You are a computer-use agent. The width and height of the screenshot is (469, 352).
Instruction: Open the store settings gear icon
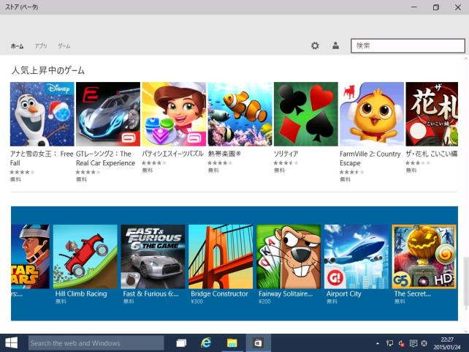pyautogui.click(x=315, y=46)
